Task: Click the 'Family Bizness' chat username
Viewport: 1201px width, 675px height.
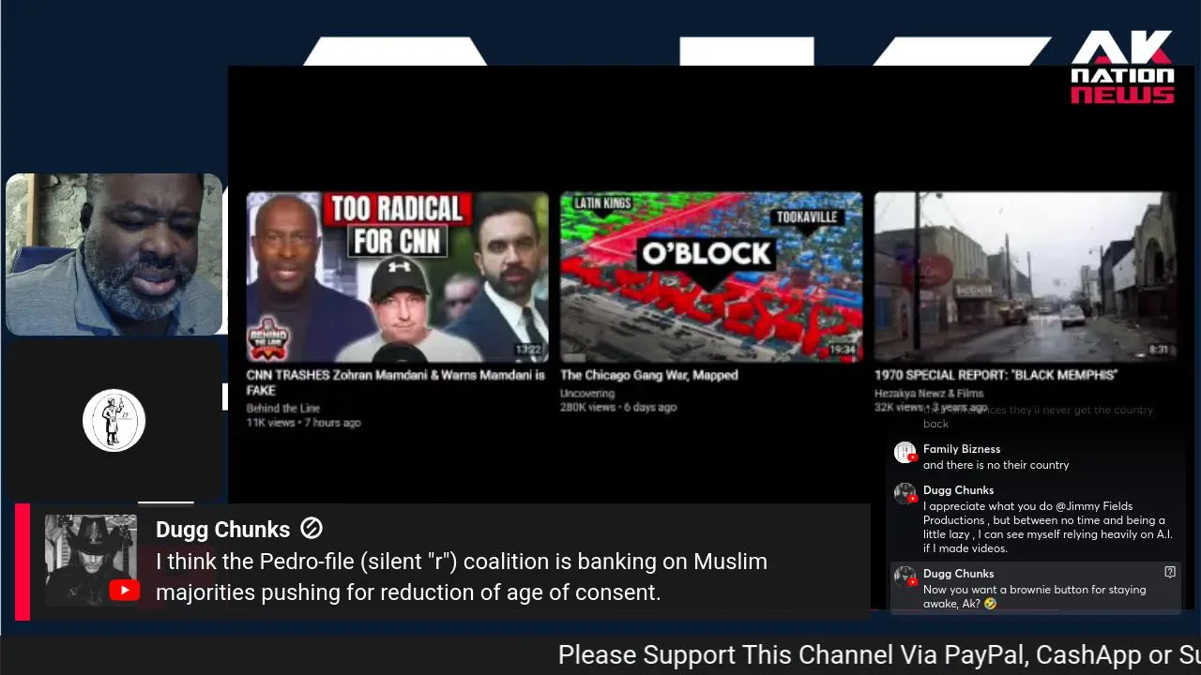Action: 962,449
